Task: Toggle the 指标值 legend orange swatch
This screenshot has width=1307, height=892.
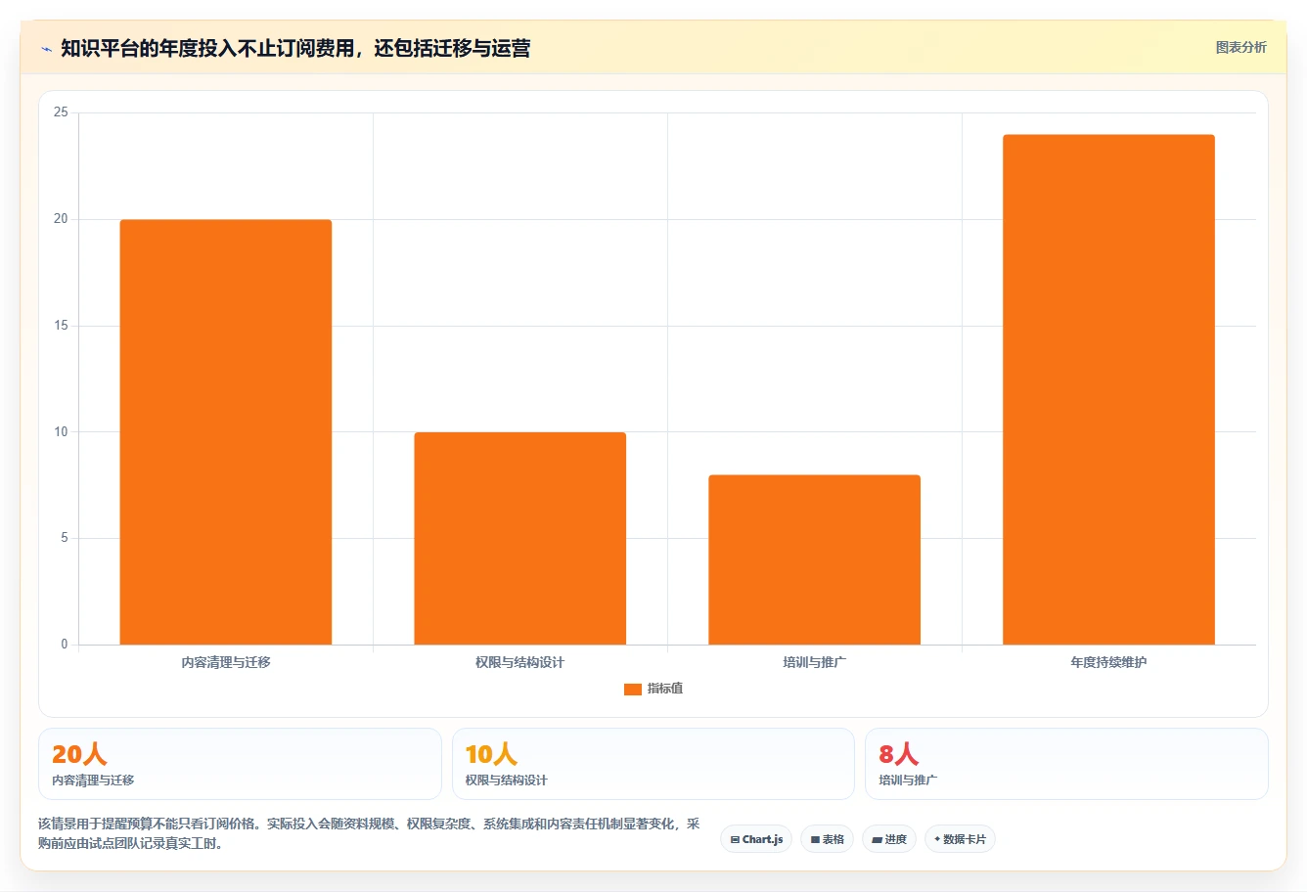Action: (x=632, y=690)
